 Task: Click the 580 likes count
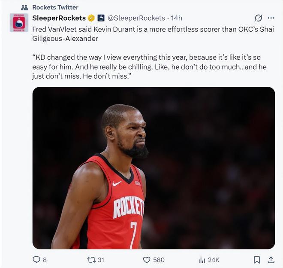pos(159,260)
